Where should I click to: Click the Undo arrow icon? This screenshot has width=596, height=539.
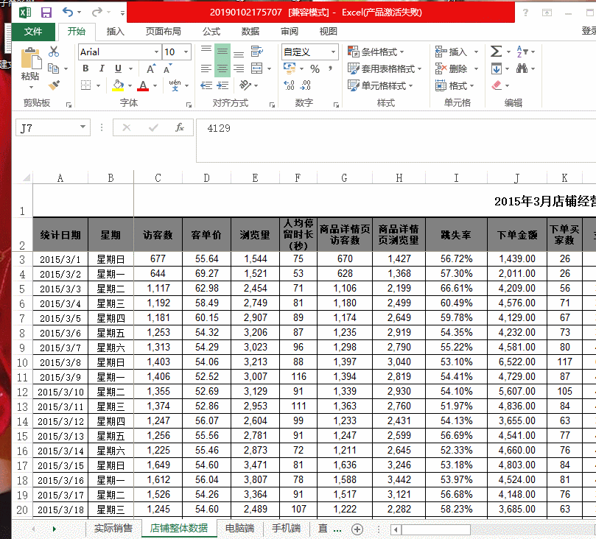coord(68,13)
